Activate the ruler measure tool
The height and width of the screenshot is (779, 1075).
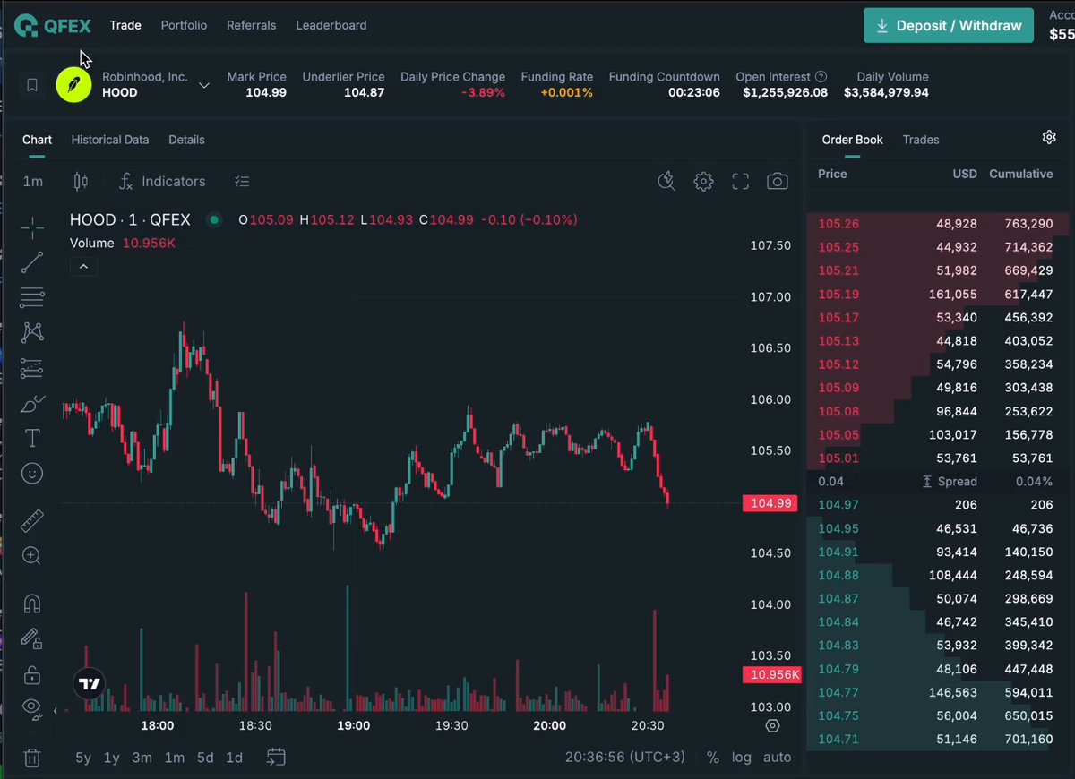[32, 520]
